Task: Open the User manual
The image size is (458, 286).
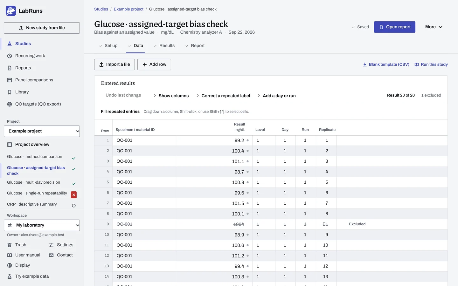Action: [x=24, y=255]
